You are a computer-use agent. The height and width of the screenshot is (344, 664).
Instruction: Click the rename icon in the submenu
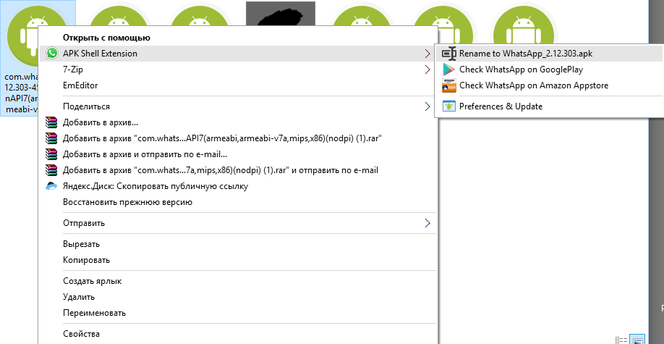[x=448, y=54]
